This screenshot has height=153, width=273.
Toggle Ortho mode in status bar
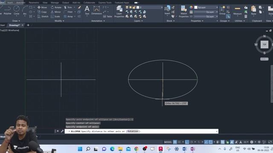coord(187,142)
